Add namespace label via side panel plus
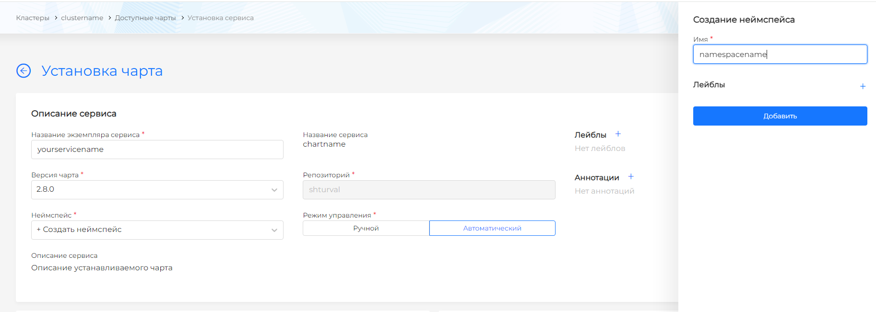876x312 pixels. point(863,86)
